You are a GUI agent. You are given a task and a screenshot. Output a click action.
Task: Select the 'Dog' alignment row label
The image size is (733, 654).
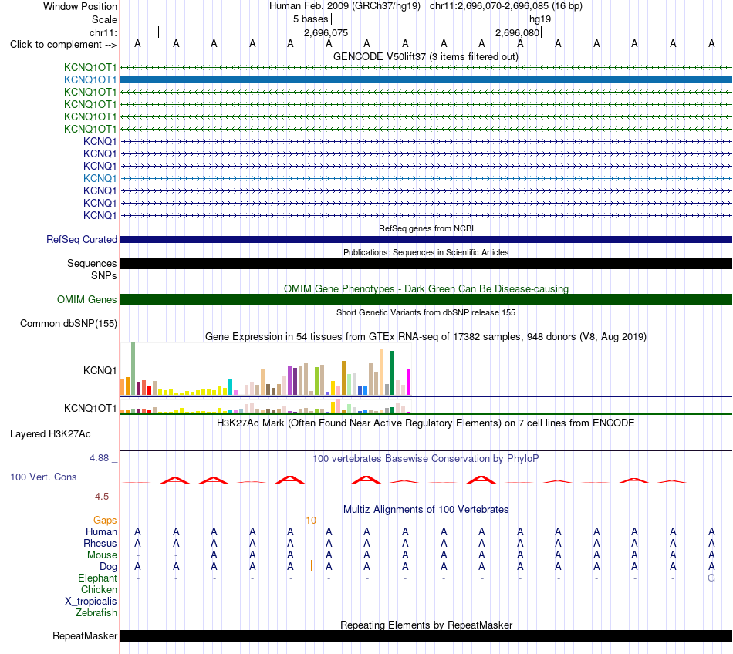(x=108, y=567)
